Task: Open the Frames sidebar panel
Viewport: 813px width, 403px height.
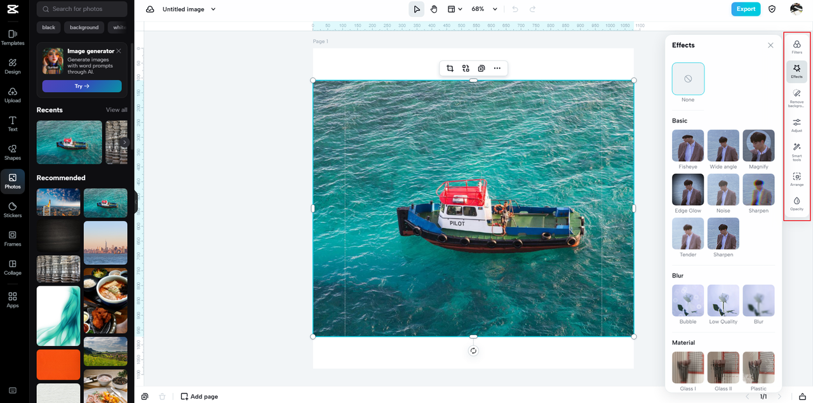Action: (x=13, y=239)
